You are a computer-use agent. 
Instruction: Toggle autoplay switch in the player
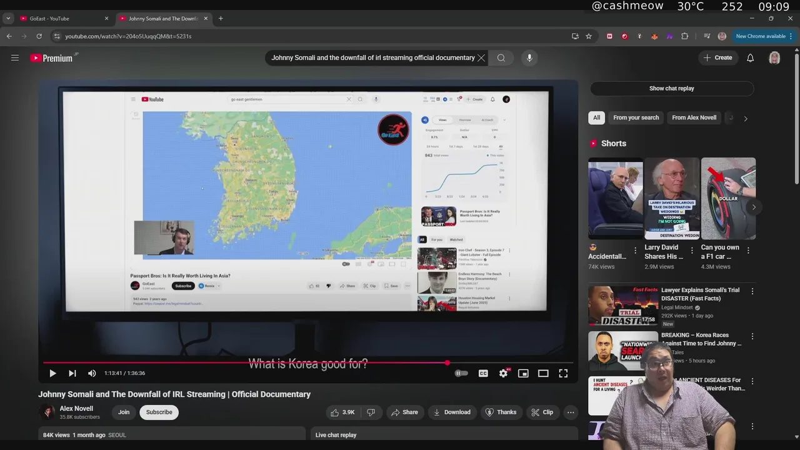tap(461, 373)
